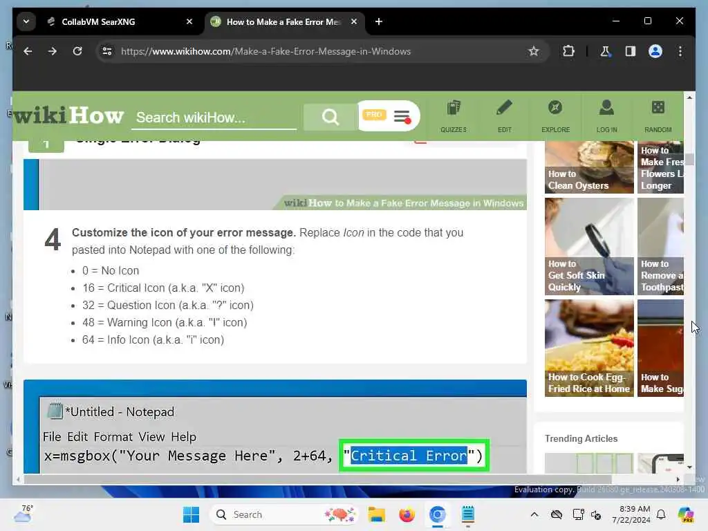Click 'Customize the icon of your error message' heading
708x531 pixels.
[184, 232]
